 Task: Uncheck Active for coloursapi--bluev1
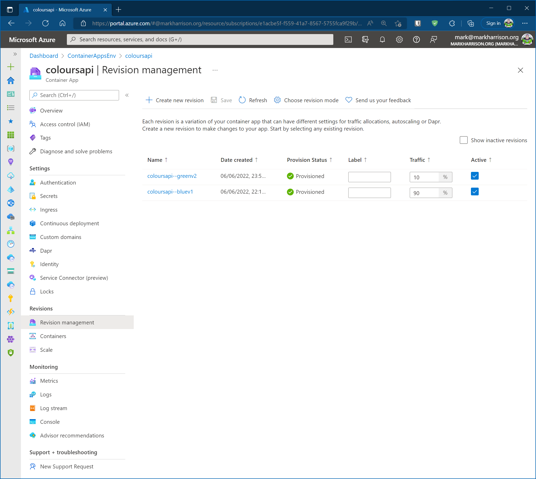(x=474, y=191)
